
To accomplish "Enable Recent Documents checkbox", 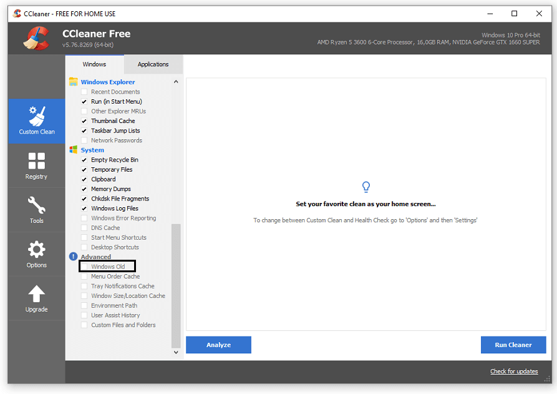I will 84,92.
